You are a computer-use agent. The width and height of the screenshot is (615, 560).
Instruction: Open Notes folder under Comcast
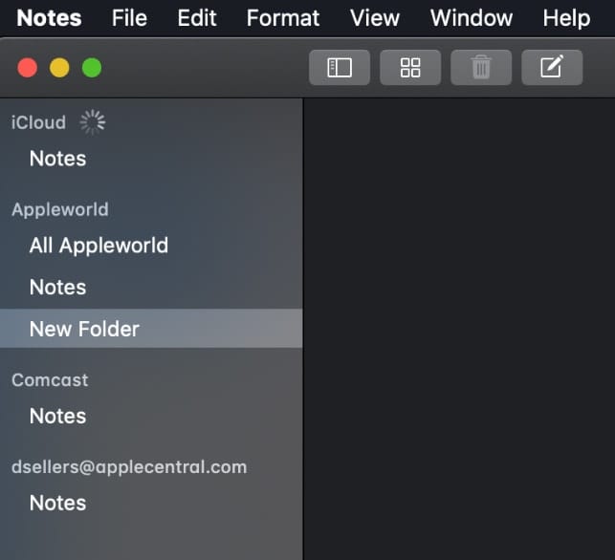tap(57, 417)
